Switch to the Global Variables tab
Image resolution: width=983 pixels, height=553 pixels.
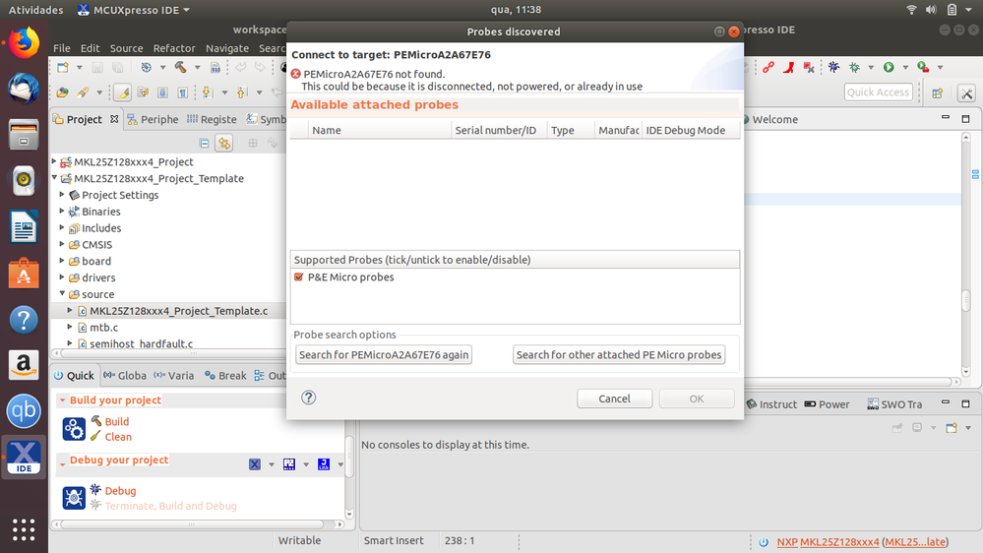click(x=125, y=376)
